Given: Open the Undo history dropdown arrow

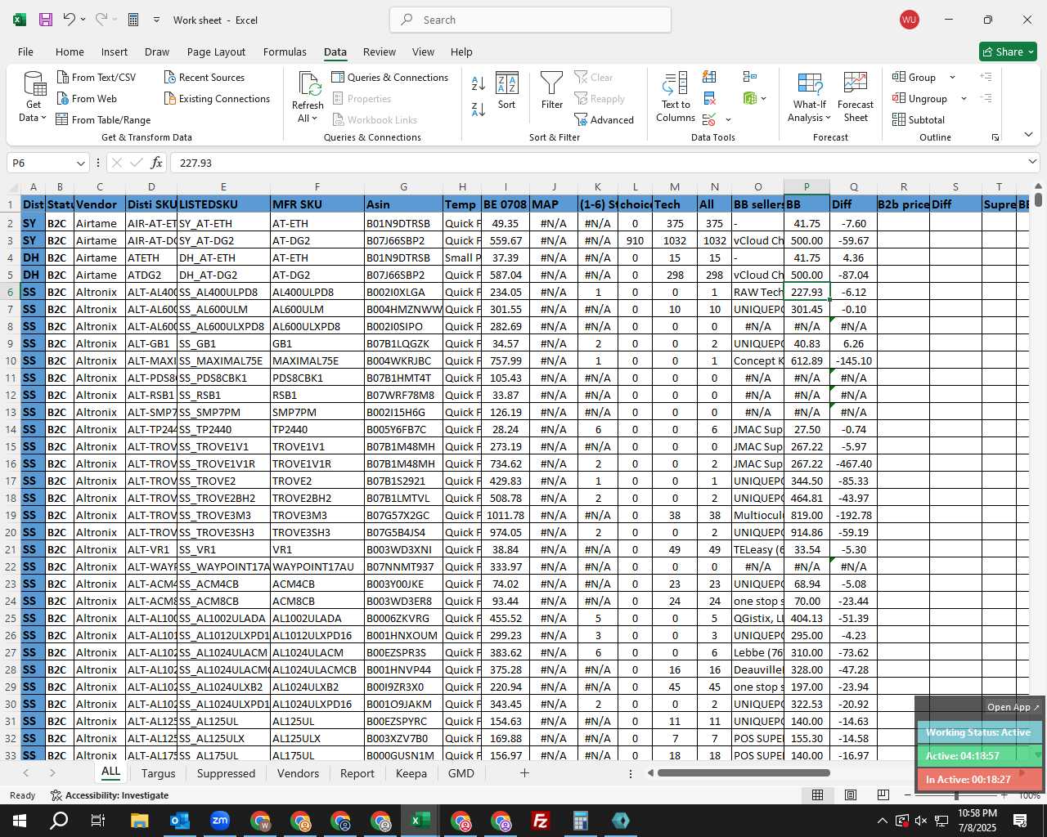Looking at the screenshot, I should [83, 20].
